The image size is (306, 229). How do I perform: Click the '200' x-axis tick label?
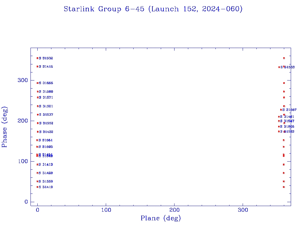(x=174, y=210)
